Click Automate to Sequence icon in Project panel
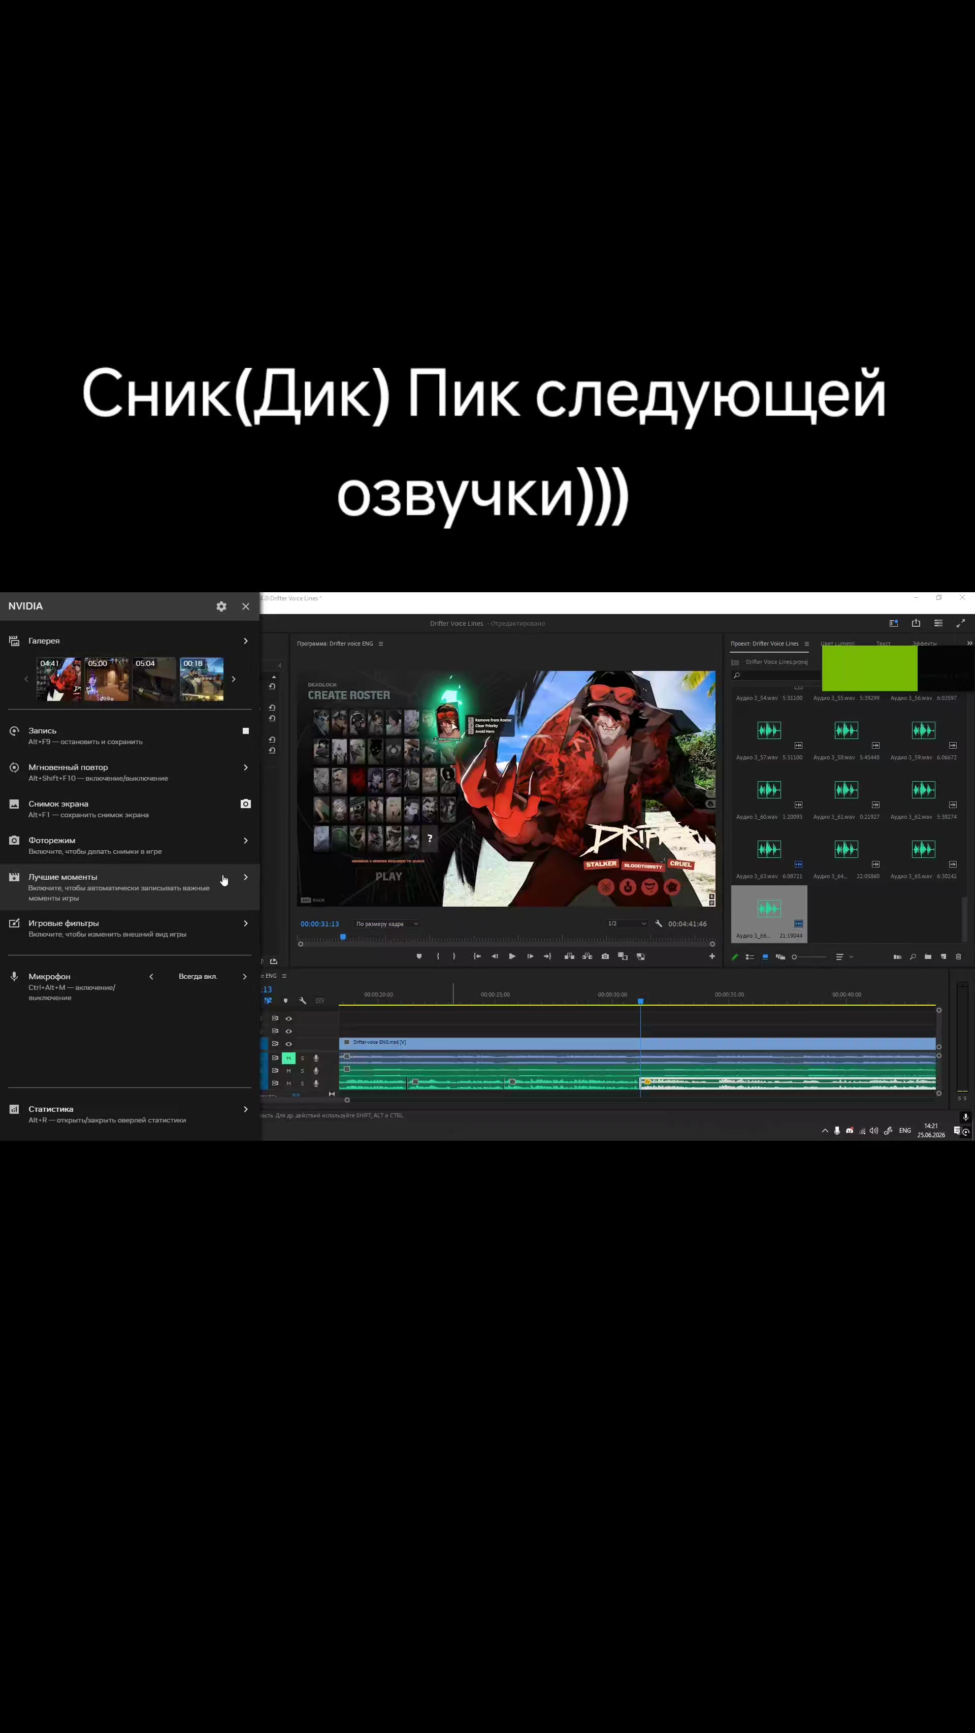Screen dimensions: 975x1733 point(897,956)
